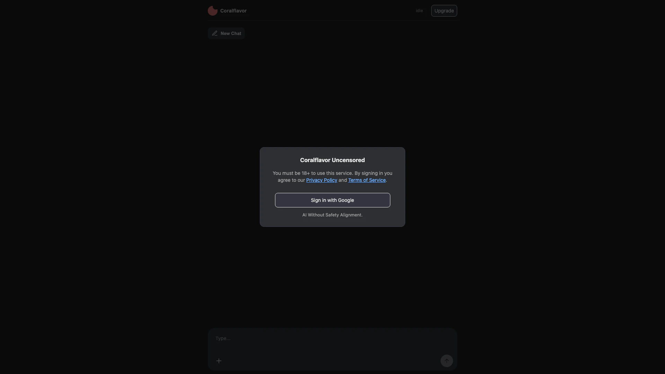This screenshot has height=374, width=665.
Task: Click blank composer area between plus and send
Action: 331,361
